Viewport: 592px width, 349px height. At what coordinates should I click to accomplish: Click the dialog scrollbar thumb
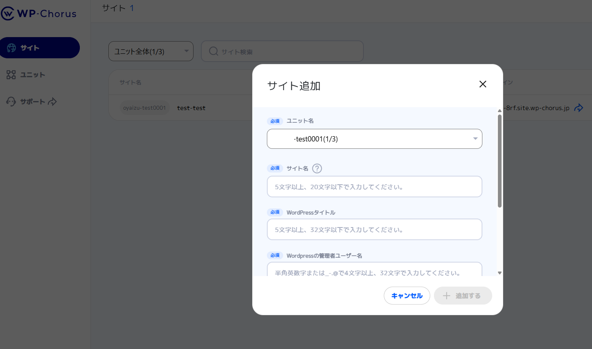500,161
